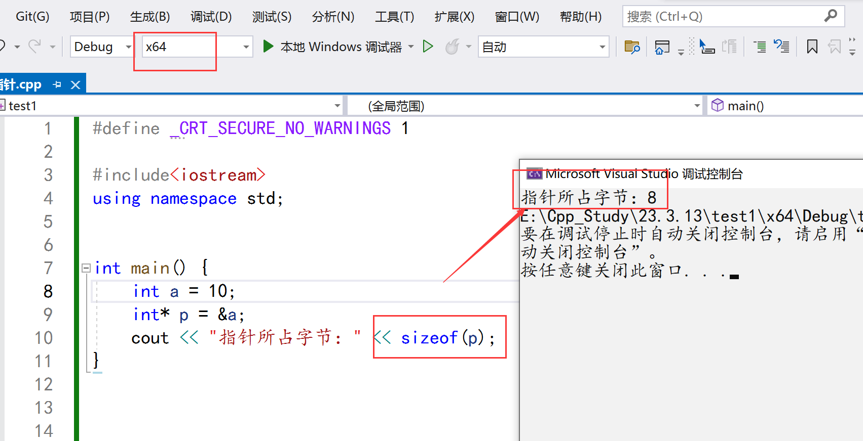This screenshot has height=441, width=863.
Task: Click '按任意键关闭此窗口' console text
Action: 602,270
